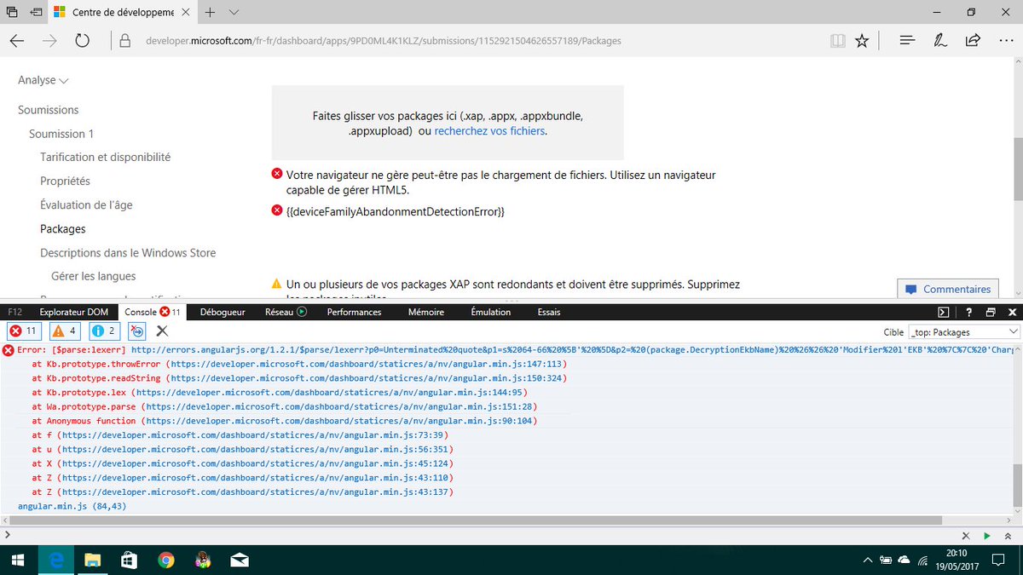Screen dimensions: 1023x575
Task: Toggle warnings filter (4)
Action: pos(65,331)
